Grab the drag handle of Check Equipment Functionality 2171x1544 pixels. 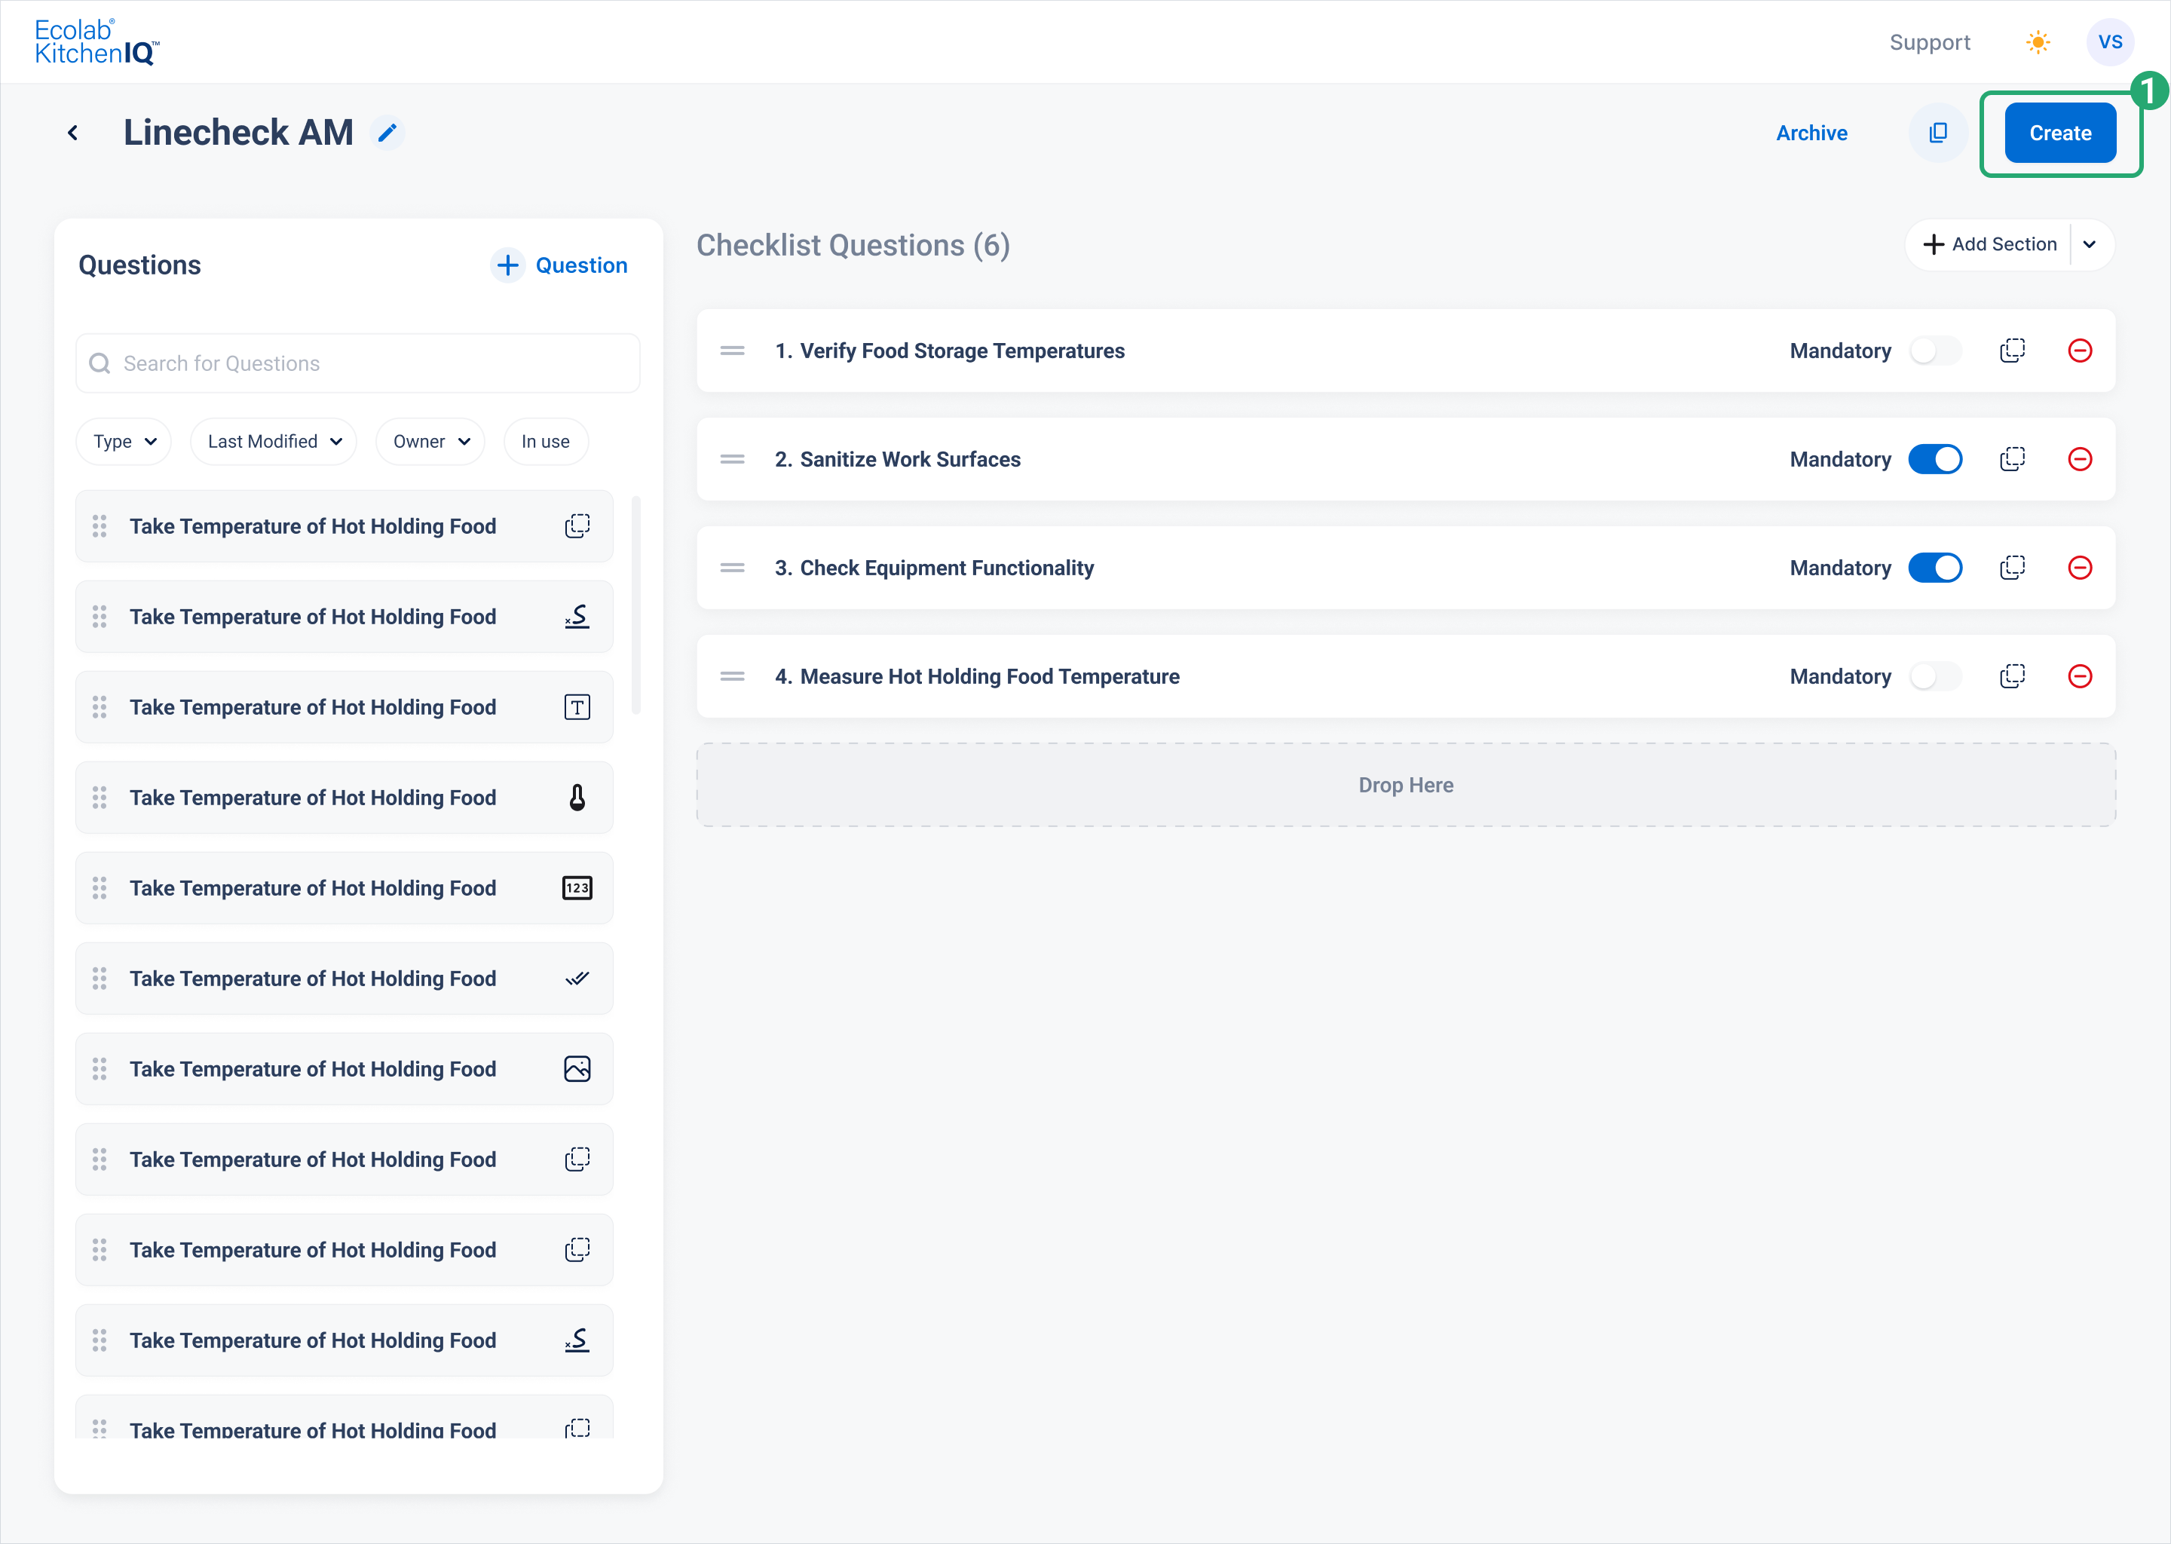732,568
